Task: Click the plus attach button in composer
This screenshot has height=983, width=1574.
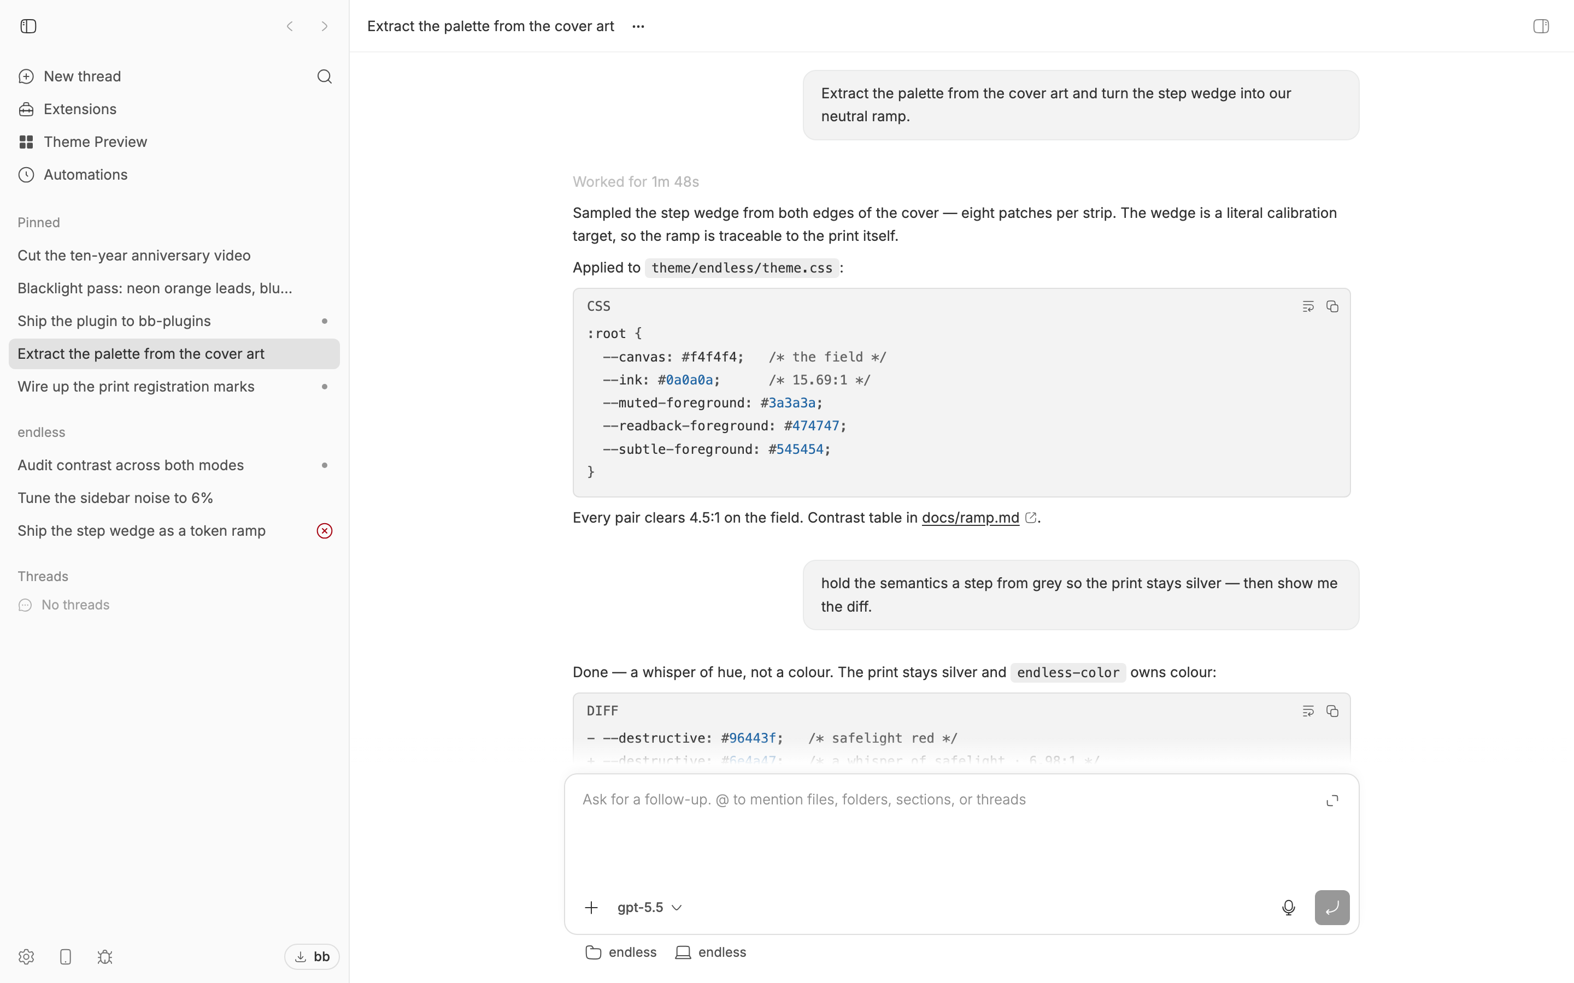Action: tap(591, 908)
